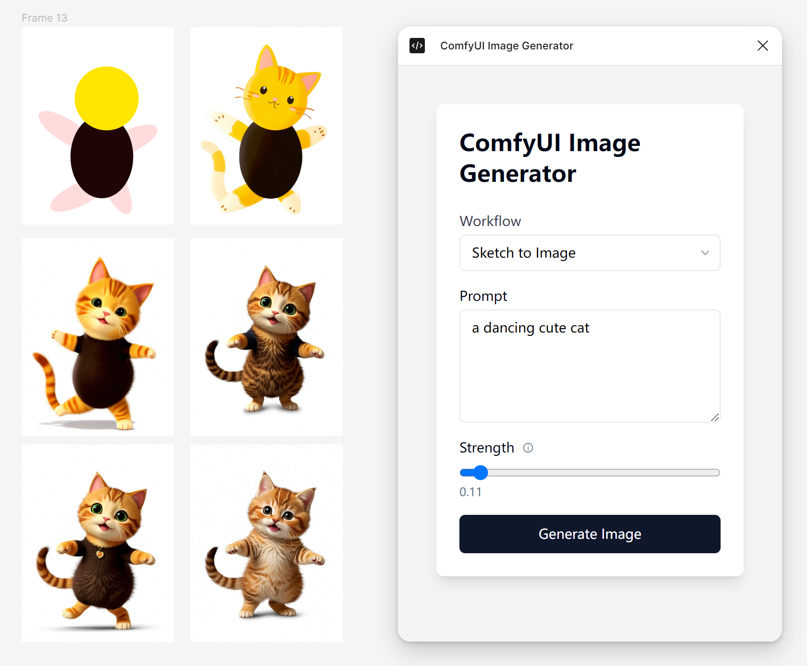This screenshot has height=666, width=807.
Task: Select the brown tabby kitten with dark shirt
Action: (266, 337)
